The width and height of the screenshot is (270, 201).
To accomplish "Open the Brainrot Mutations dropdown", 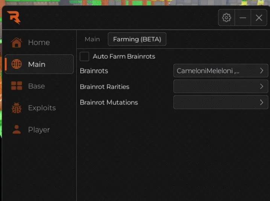I will (221, 103).
